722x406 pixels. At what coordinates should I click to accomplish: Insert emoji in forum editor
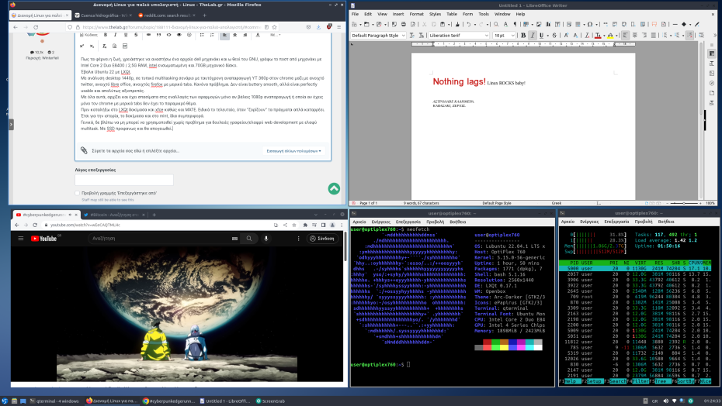(189, 35)
